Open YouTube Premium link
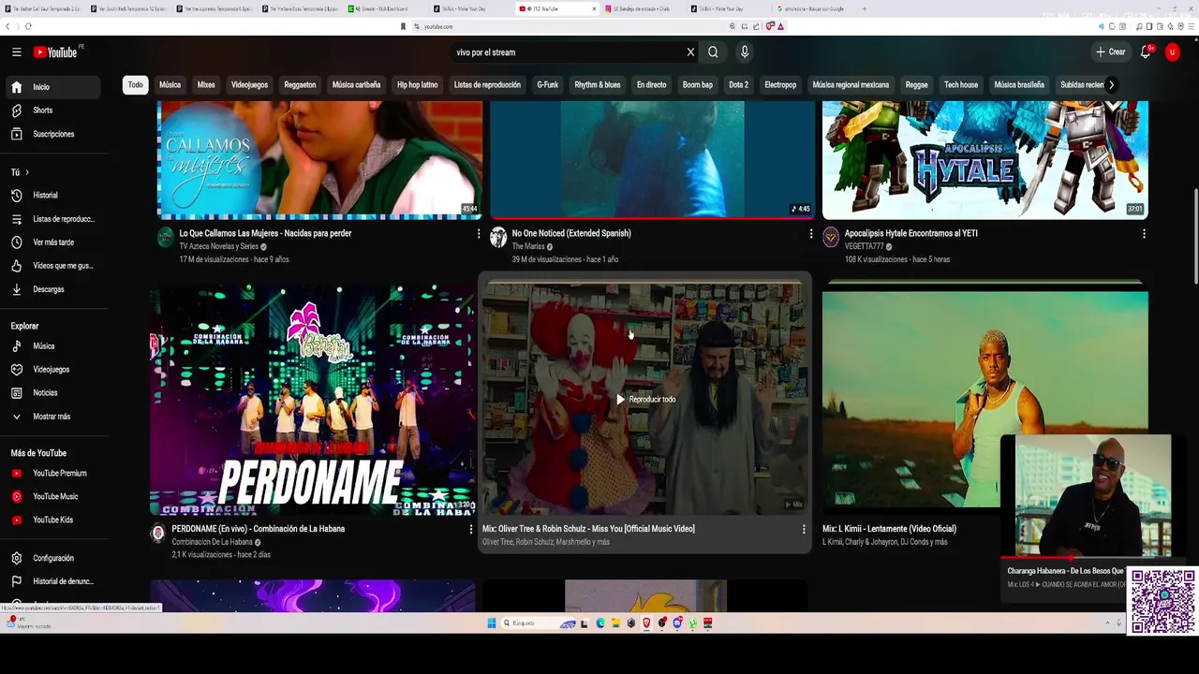The image size is (1199, 674). 54,474
